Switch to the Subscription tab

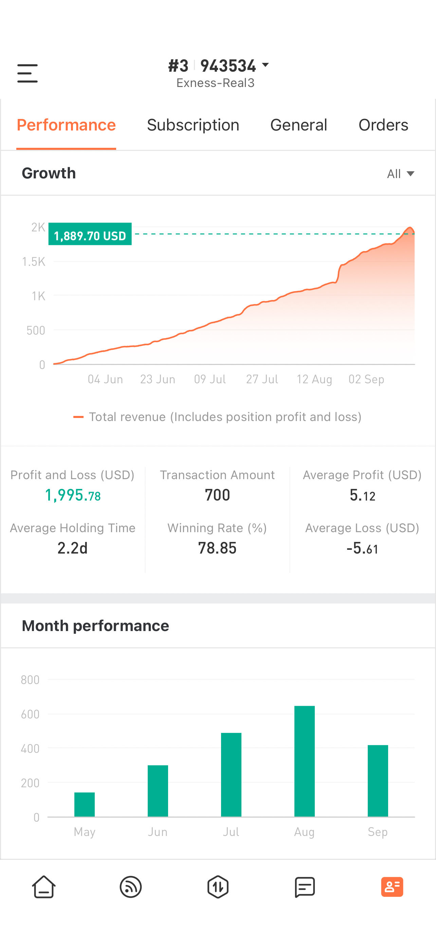[x=193, y=125]
